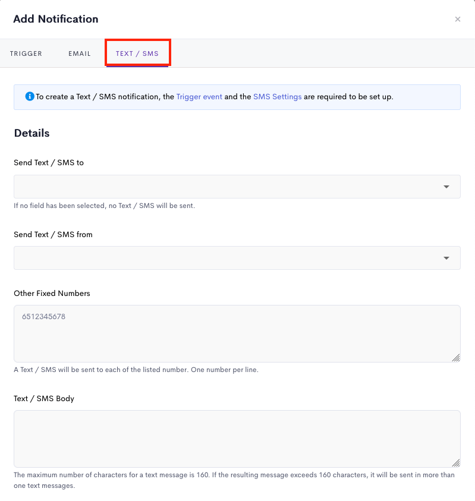Focus the Other Fixed Numbers textarea
This screenshot has height=501, width=475.
tap(237, 333)
